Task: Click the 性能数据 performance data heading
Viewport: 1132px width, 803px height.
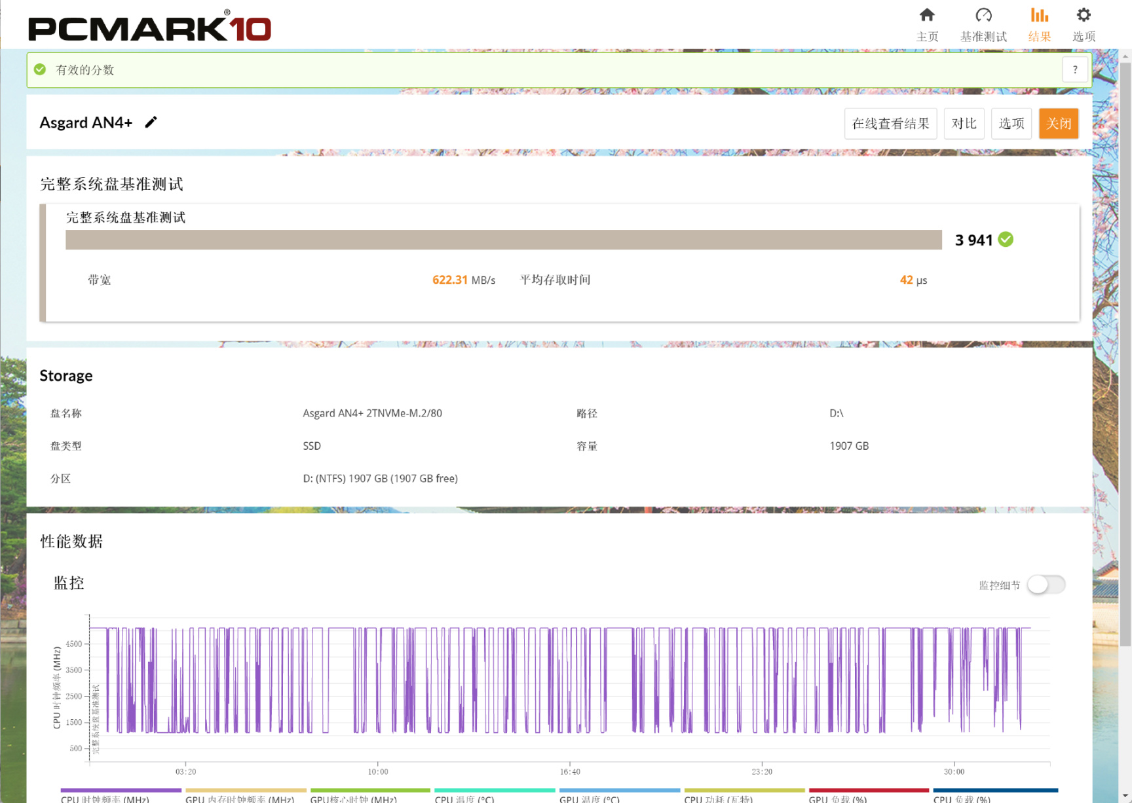Action: pos(71,541)
